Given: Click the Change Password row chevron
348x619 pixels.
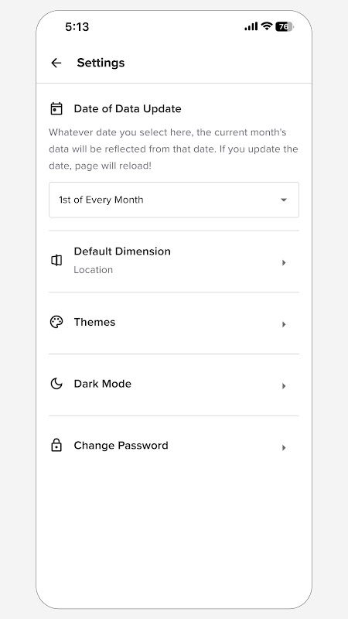Looking at the screenshot, I should [284, 448].
